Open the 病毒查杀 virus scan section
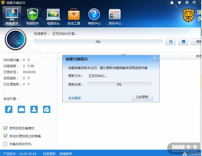This screenshot has height=156, width=202. click(x=12, y=16)
